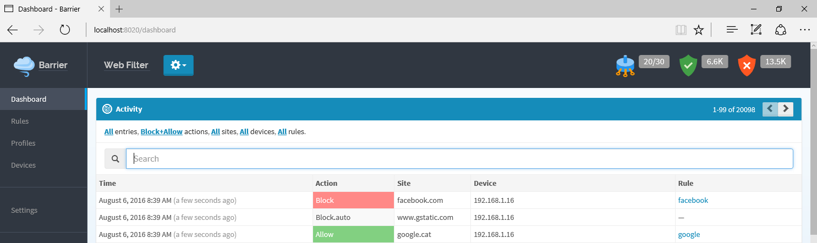Click the red Block action cell
The width and height of the screenshot is (817, 243).
pyautogui.click(x=353, y=201)
